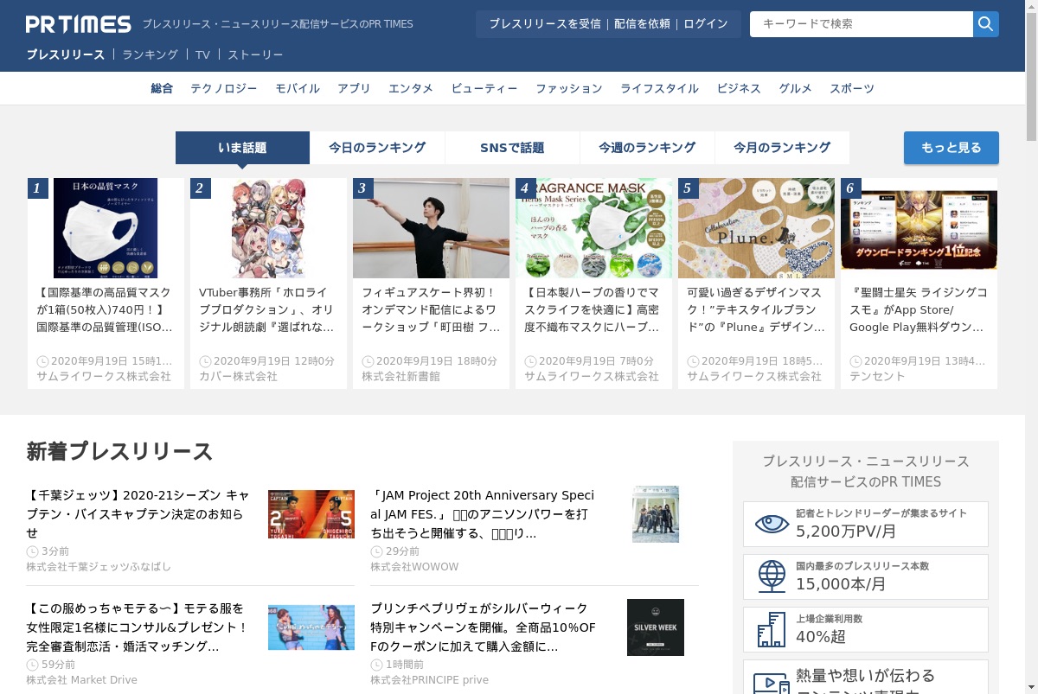The image size is (1038, 694).
Task: Open VTuber事務所ホロライブ article title
Action: (268, 310)
